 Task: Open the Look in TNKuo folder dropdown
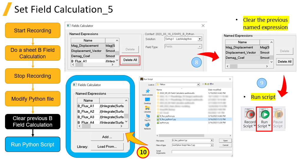[x=198, y=85]
